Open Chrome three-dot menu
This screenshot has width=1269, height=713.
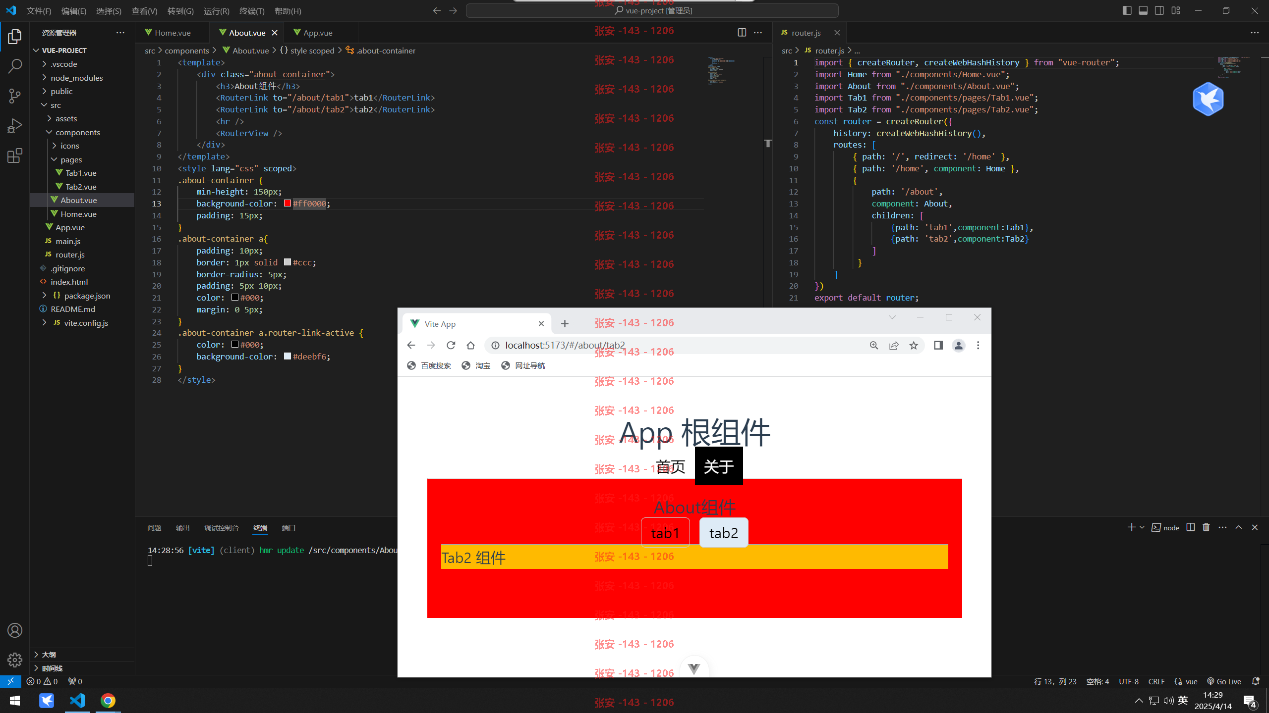(x=978, y=346)
